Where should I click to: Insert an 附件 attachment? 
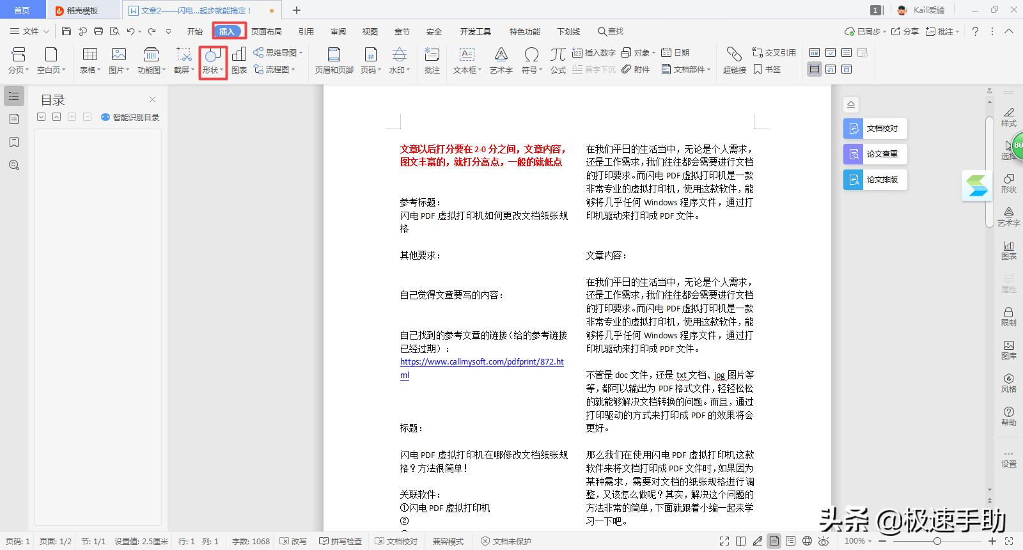[x=636, y=69]
